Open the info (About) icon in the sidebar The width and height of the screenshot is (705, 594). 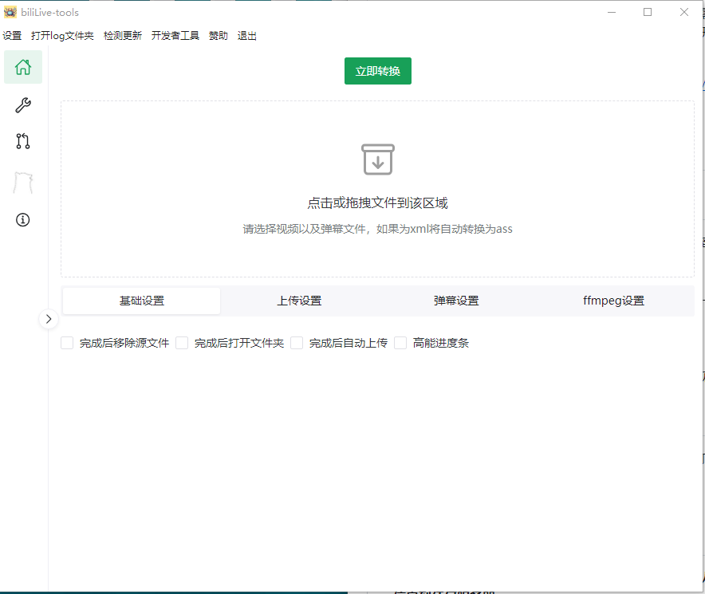tap(22, 220)
